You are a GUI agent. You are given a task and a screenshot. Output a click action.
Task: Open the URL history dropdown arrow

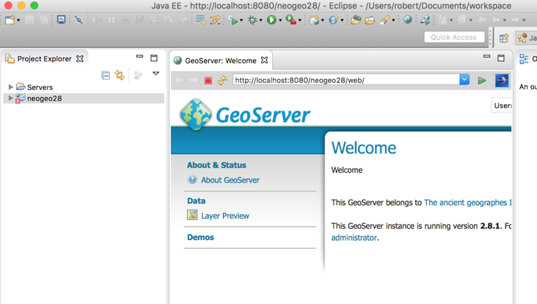[464, 80]
